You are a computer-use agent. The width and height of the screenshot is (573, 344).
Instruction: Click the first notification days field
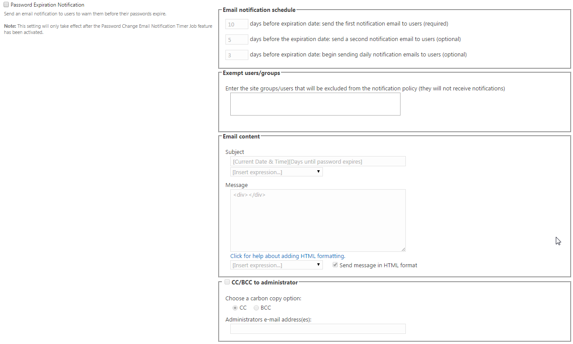236,24
